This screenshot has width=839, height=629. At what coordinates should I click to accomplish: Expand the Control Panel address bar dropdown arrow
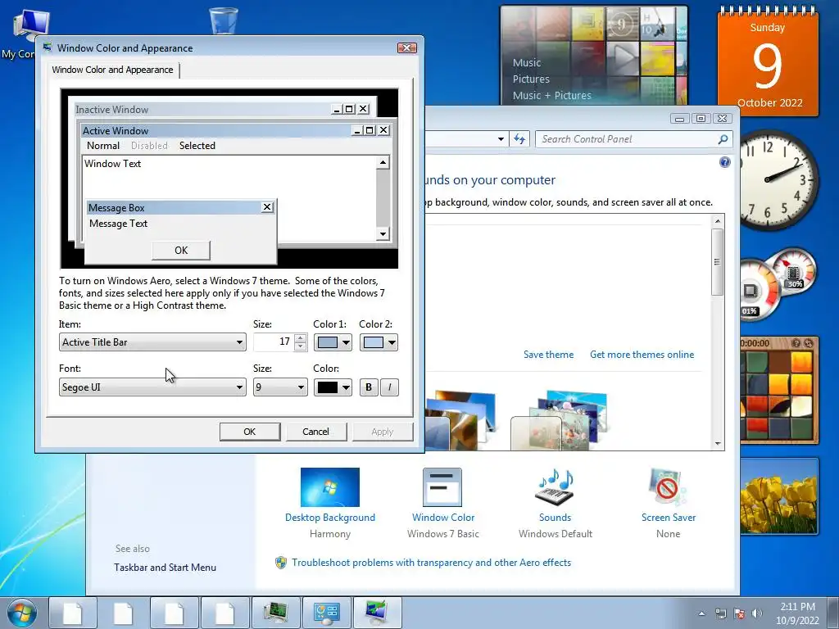[x=501, y=139]
